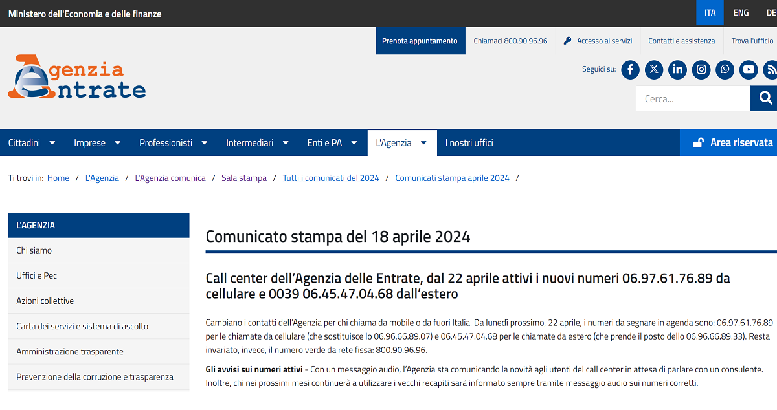777x410 pixels.
Task: Open the X (Twitter) profile icon
Action: click(x=653, y=69)
